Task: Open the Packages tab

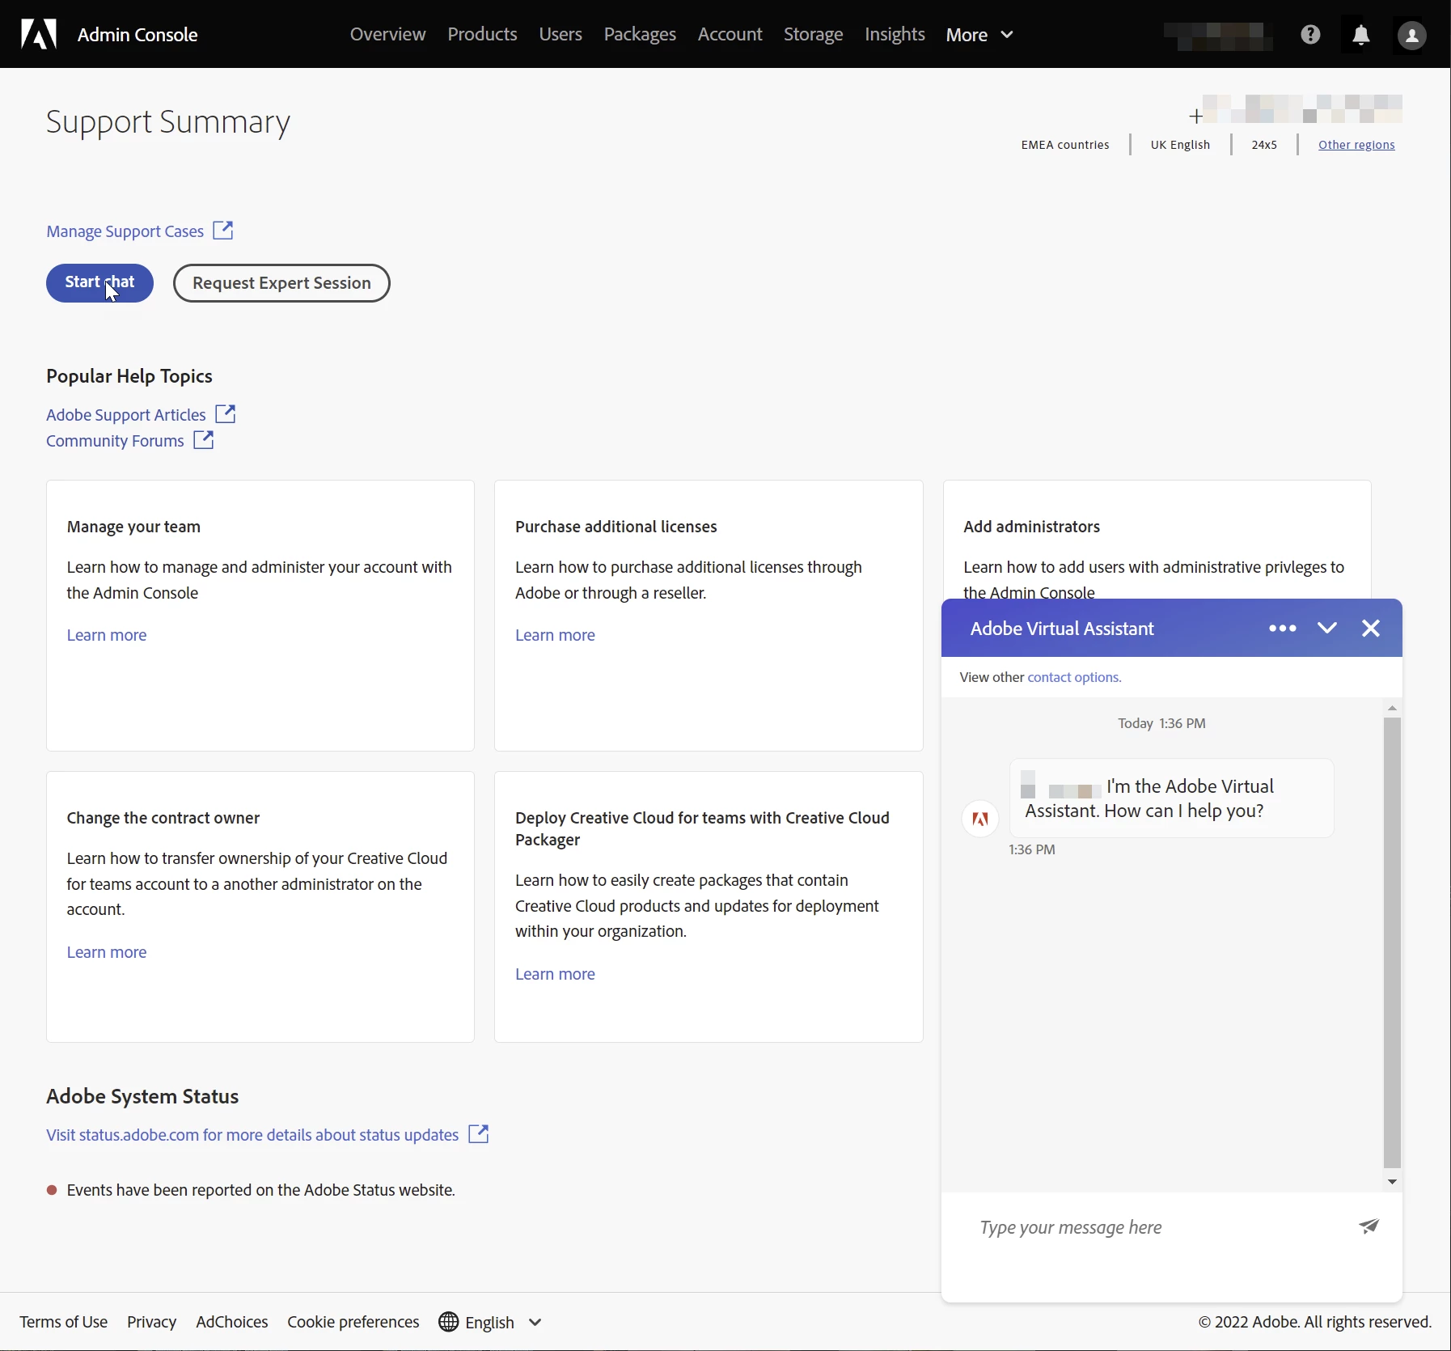Action: (640, 34)
